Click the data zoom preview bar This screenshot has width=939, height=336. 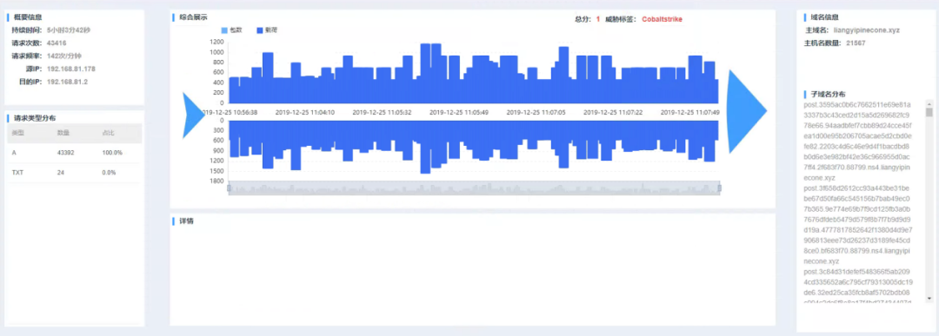click(x=474, y=188)
